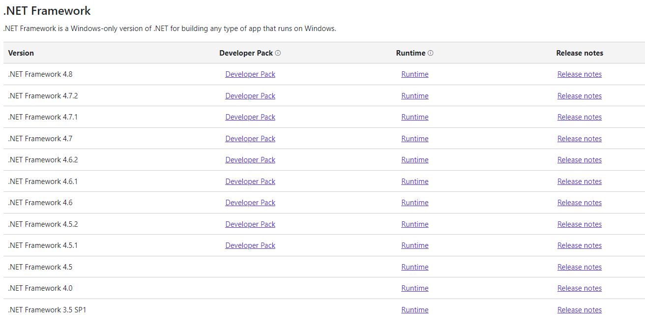Screen dimensions: 645x334
Task: Download Runtime for .NET Framework 4.7.1
Action: (x=415, y=117)
